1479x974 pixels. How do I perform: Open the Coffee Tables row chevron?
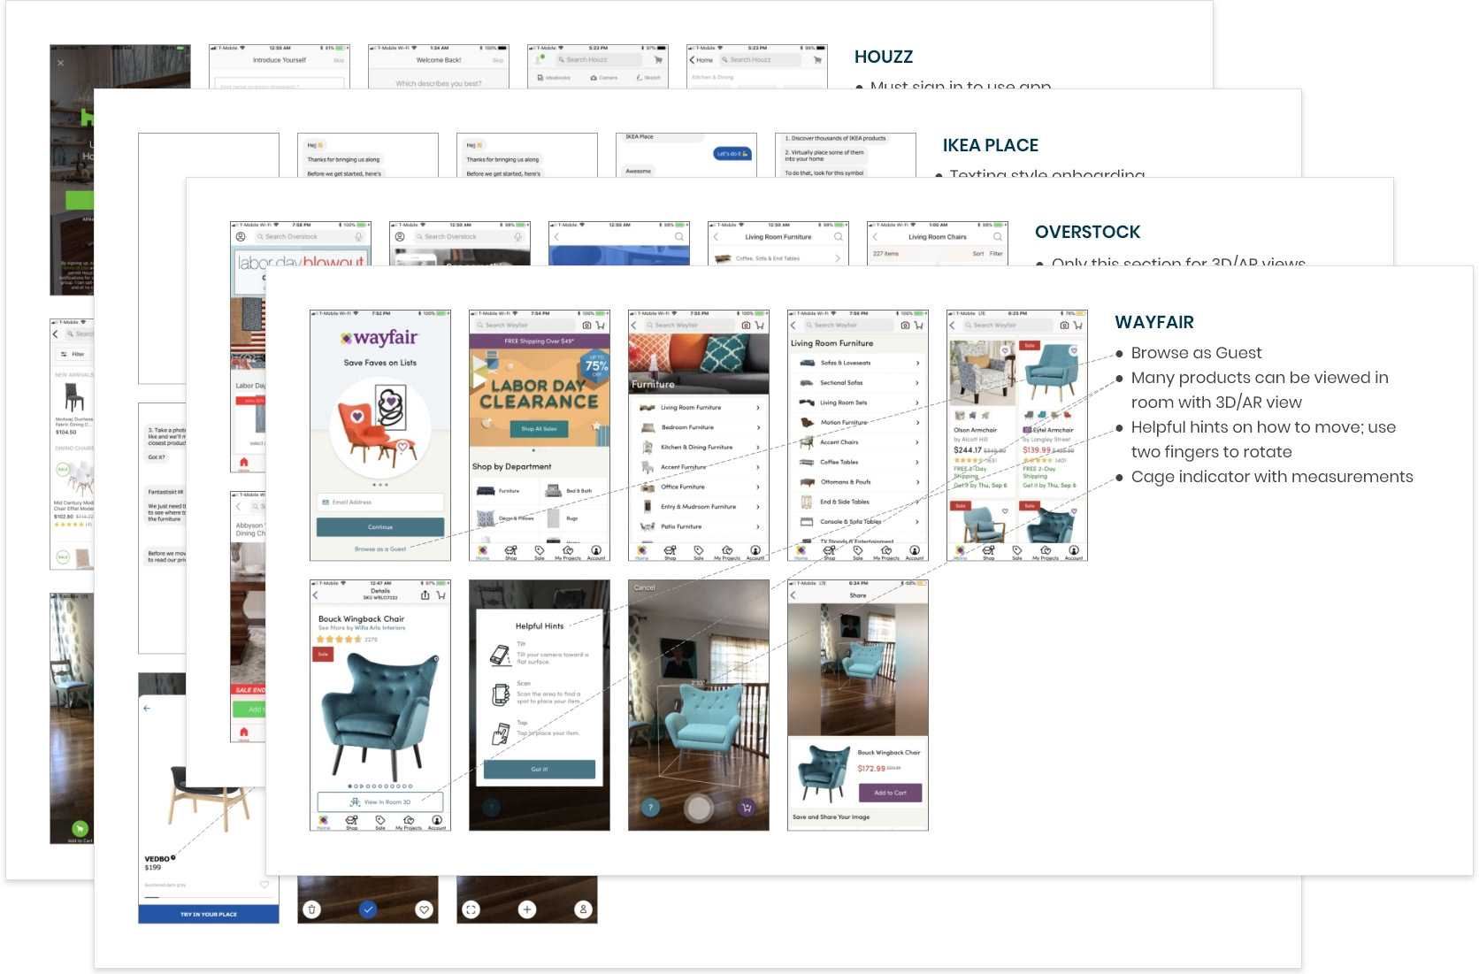tap(917, 462)
